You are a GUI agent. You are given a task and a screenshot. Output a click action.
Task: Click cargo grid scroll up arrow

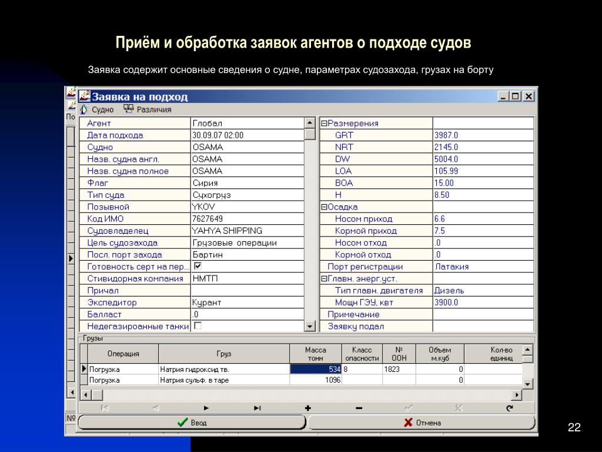click(x=527, y=350)
